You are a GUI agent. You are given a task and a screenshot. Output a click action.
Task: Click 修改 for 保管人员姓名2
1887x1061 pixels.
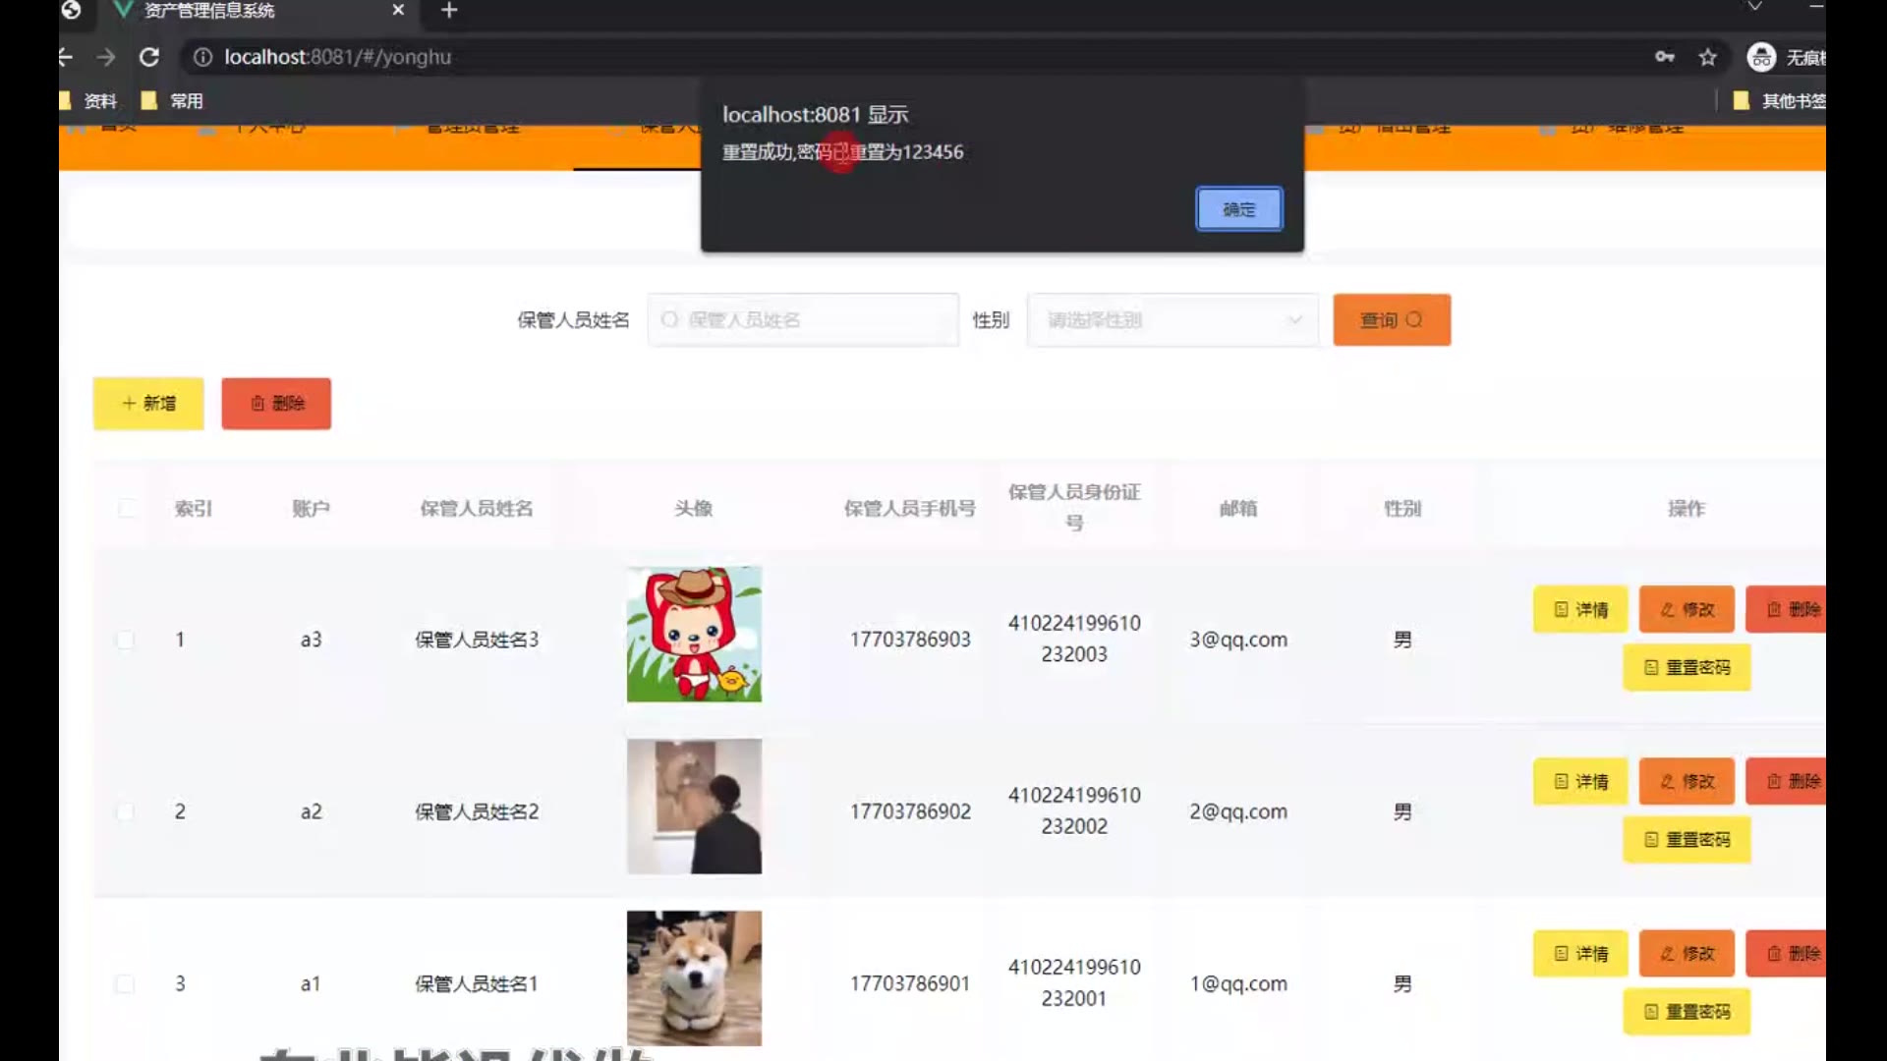(x=1687, y=781)
